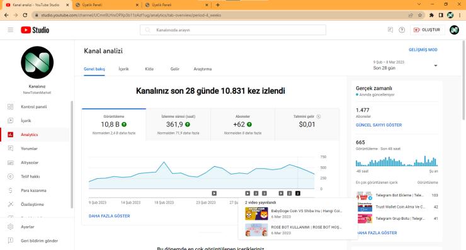This screenshot has height=250, width=466.
Task: Open ROSE BOT KULLANIMI video link
Action: click(x=307, y=227)
